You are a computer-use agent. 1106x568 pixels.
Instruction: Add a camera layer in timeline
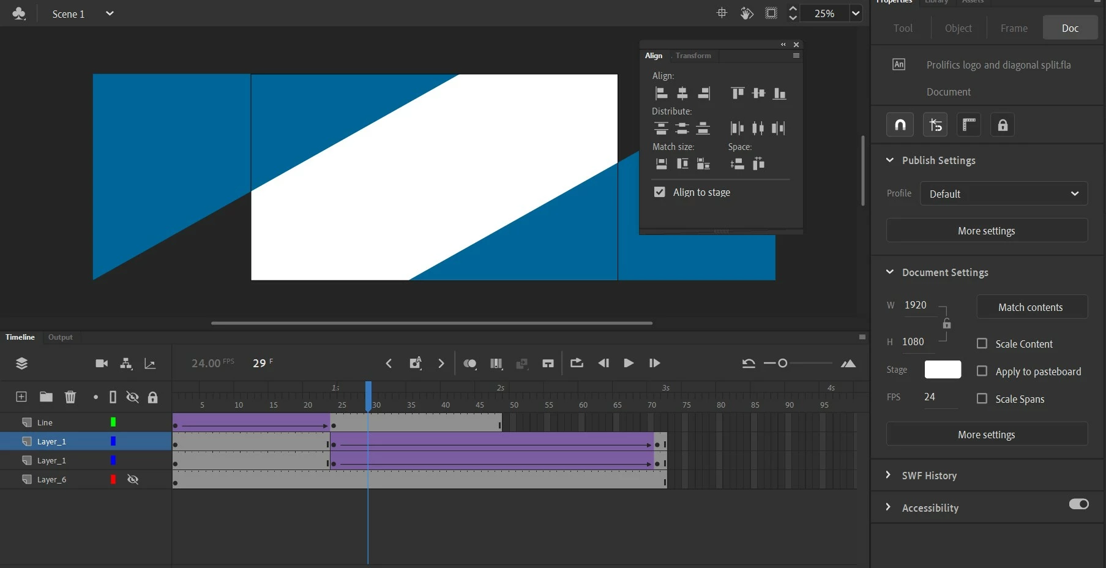[x=102, y=364]
